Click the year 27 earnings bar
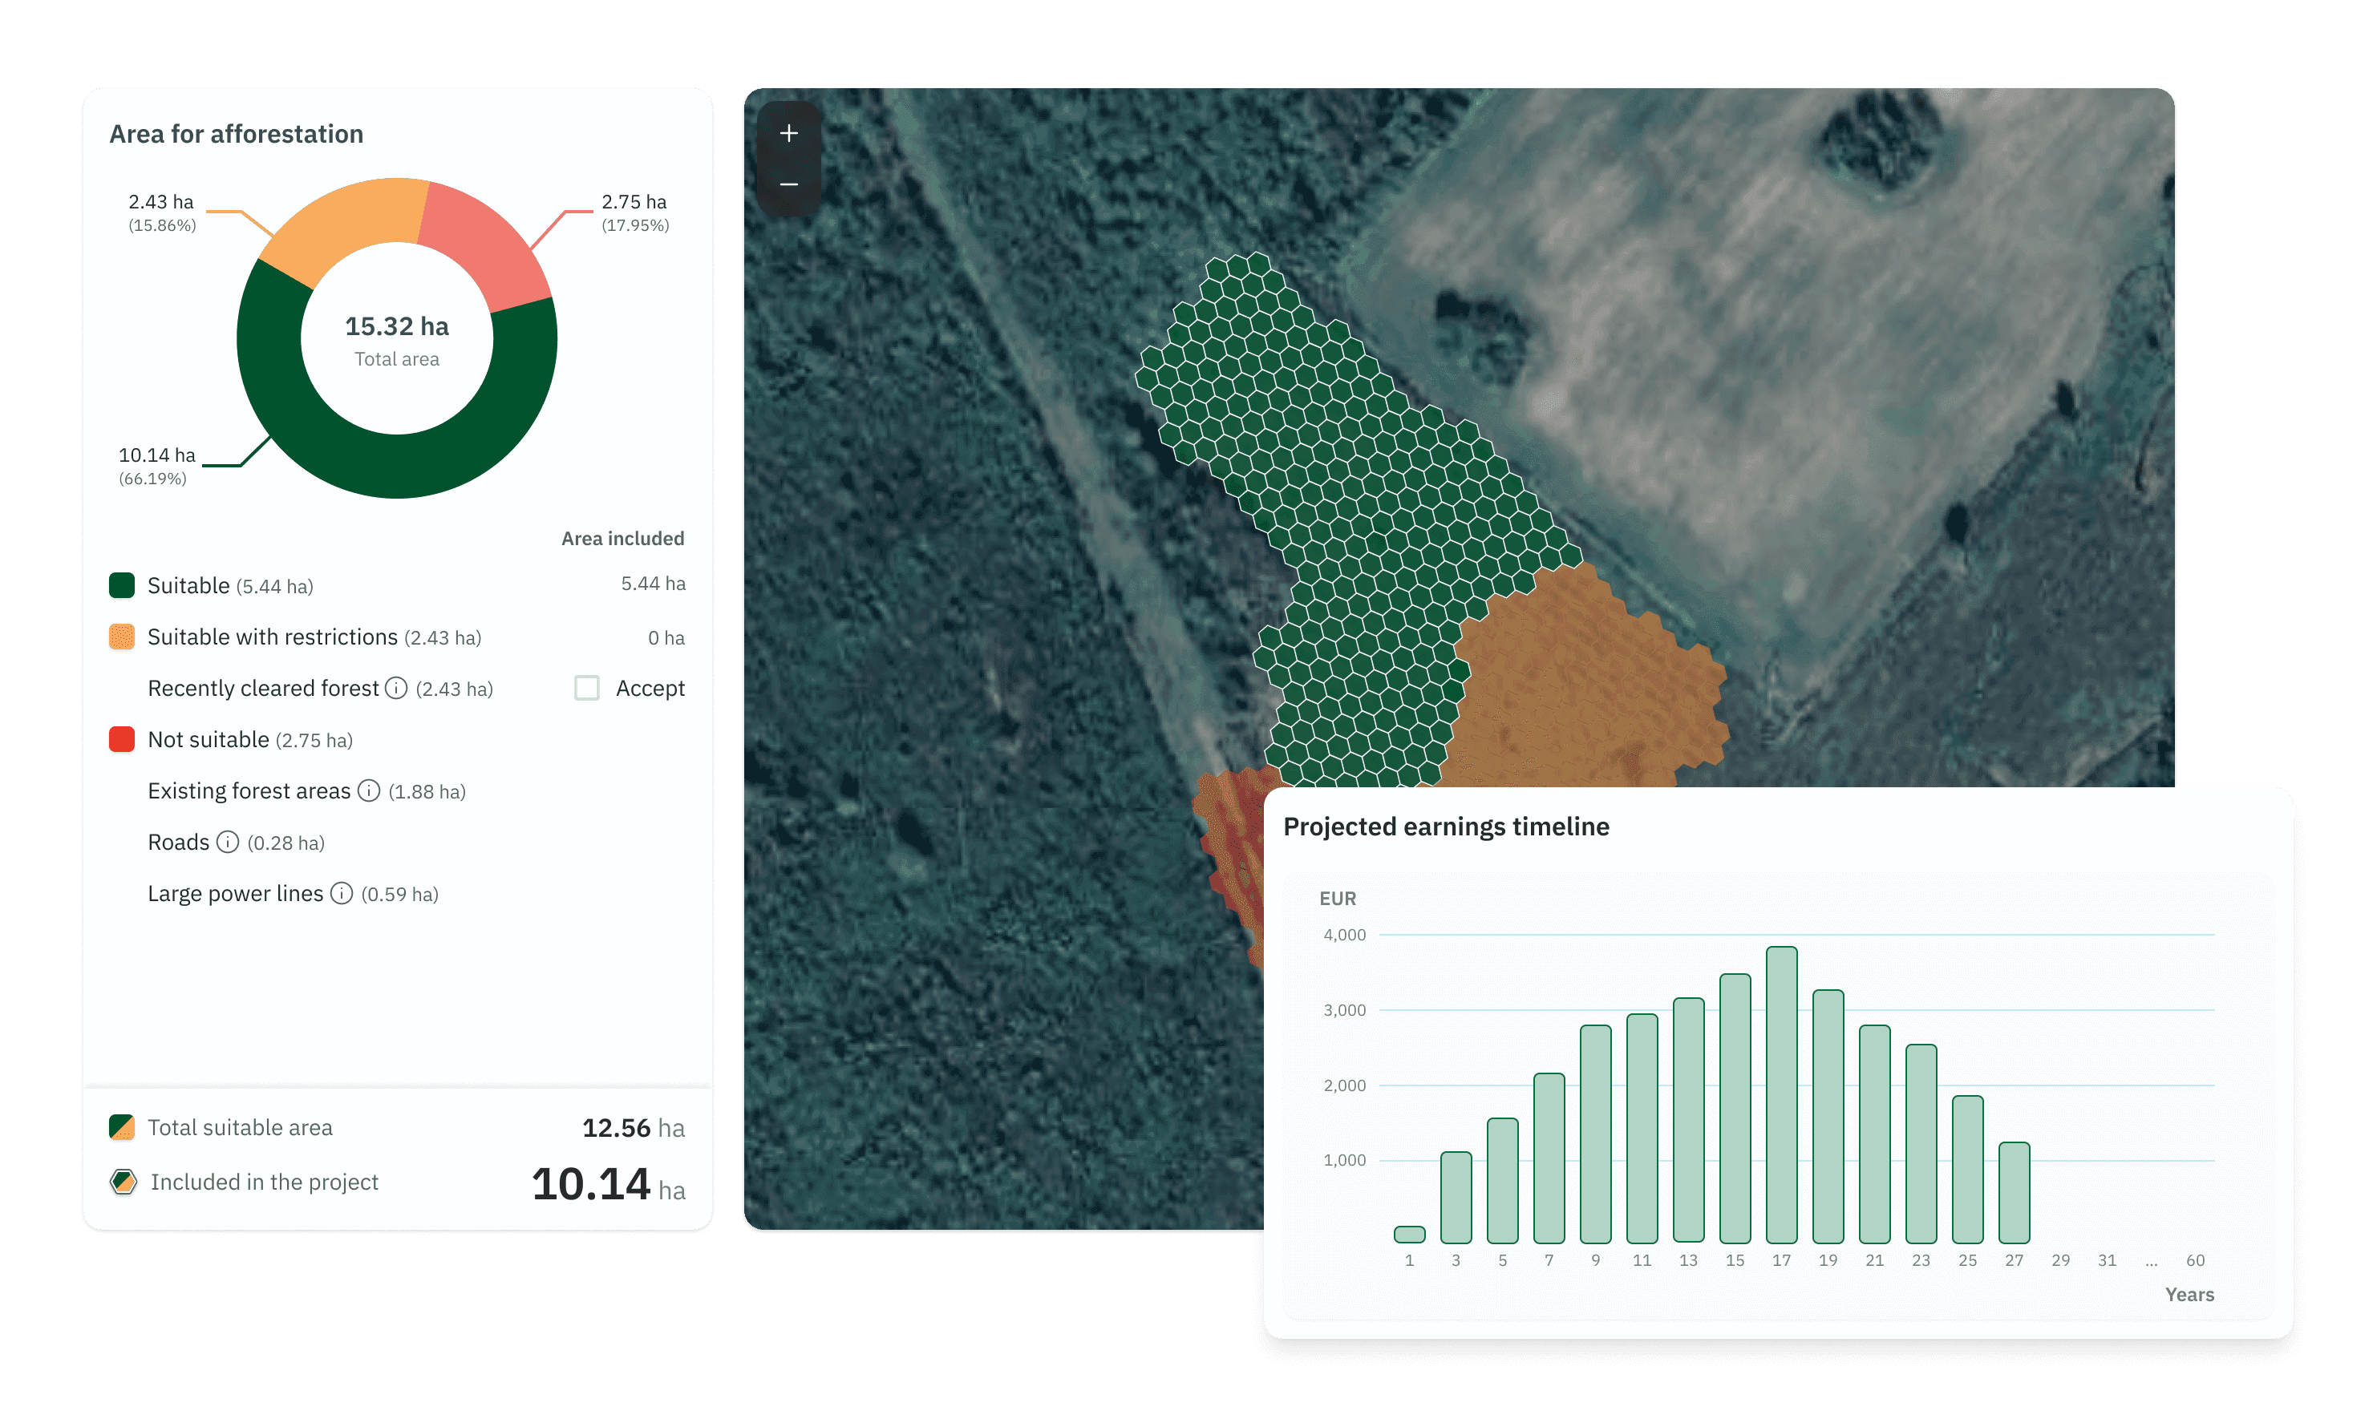The height and width of the screenshot is (1427, 2377). tap(2015, 1192)
